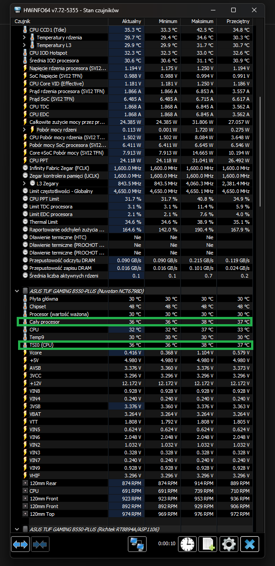The height and width of the screenshot is (566, 275).
Task: Click thermometer icon beside CPU IOD Hotspot
Action: 25,53
